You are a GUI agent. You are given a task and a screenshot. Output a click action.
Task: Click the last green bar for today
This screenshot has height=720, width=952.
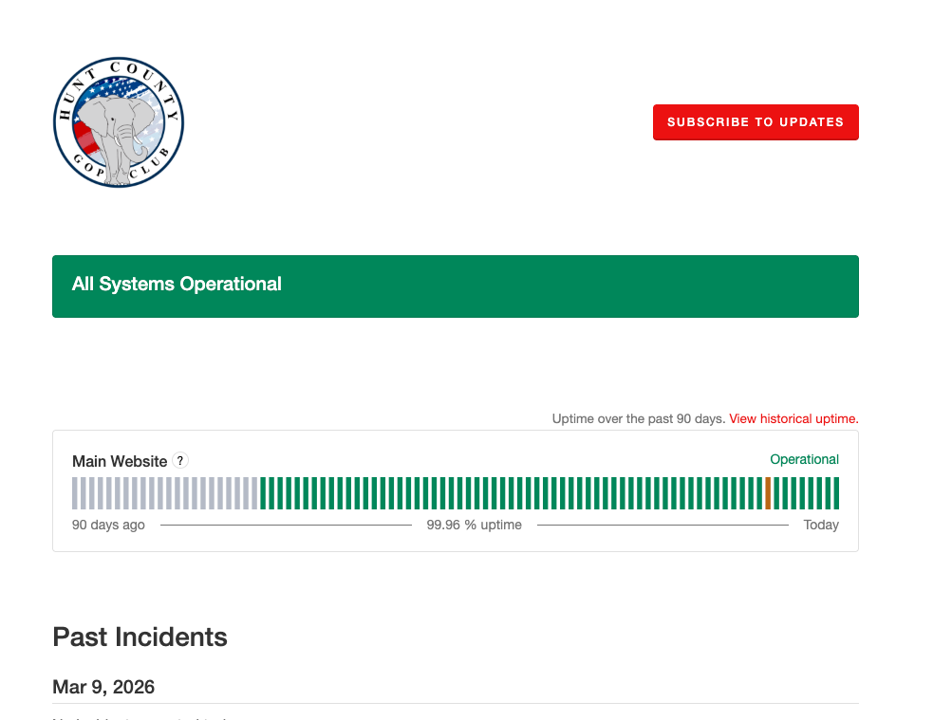(x=836, y=493)
